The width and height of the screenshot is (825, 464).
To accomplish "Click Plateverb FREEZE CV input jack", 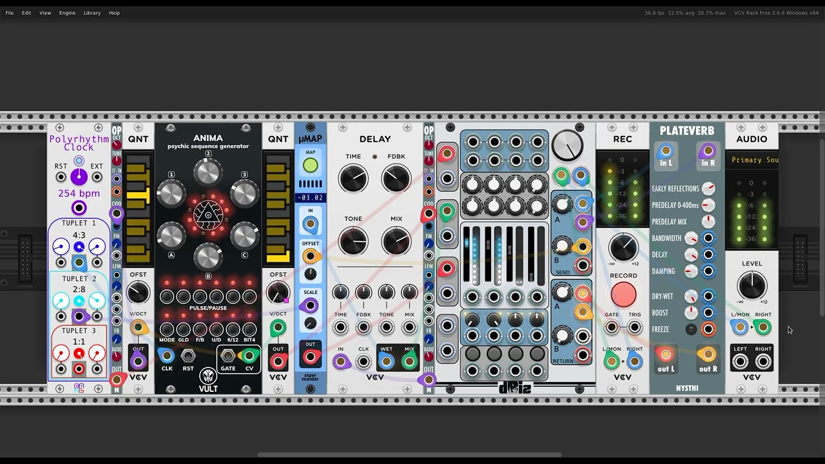I will pyautogui.click(x=708, y=329).
